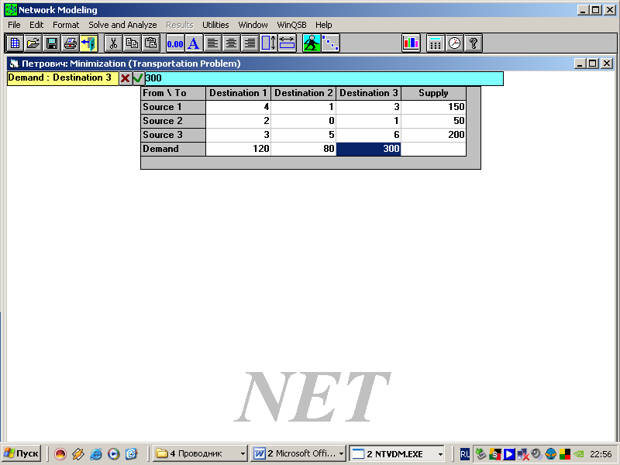This screenshot has height=465, width=620.
Task: Open font settings with the A icon
Action: (194, 43)
